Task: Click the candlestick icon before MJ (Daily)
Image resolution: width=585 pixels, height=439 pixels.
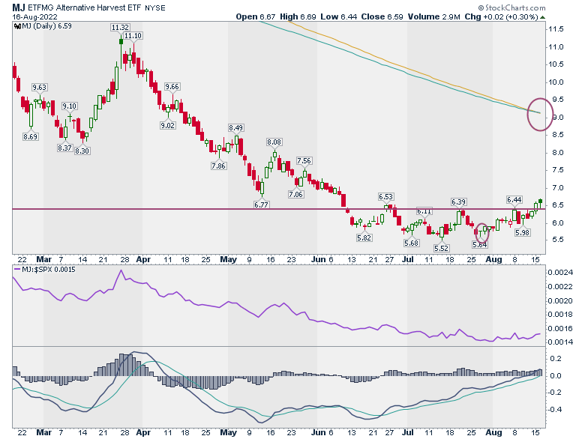Action: pos(17,26)
